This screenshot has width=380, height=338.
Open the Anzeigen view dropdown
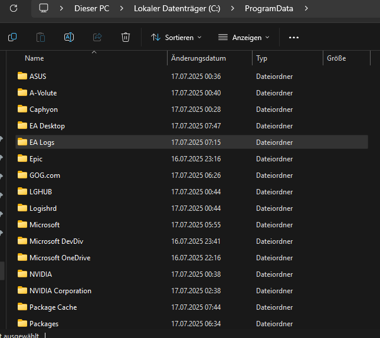point(244,38)
